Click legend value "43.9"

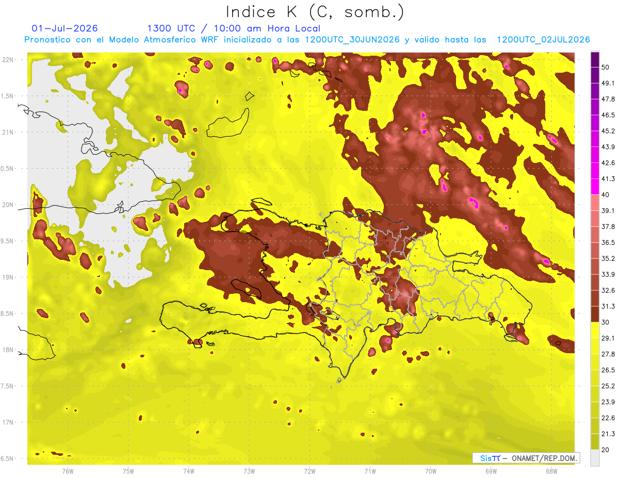(608, 147)
